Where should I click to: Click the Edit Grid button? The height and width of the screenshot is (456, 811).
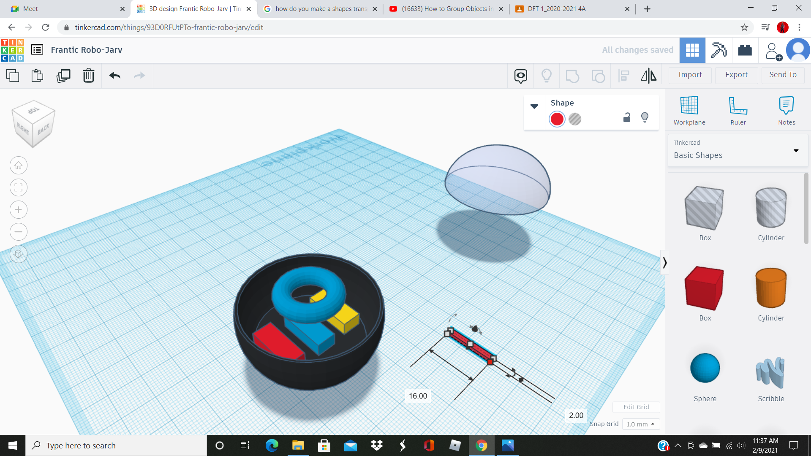pyautogui.click(x=636, y=407)
